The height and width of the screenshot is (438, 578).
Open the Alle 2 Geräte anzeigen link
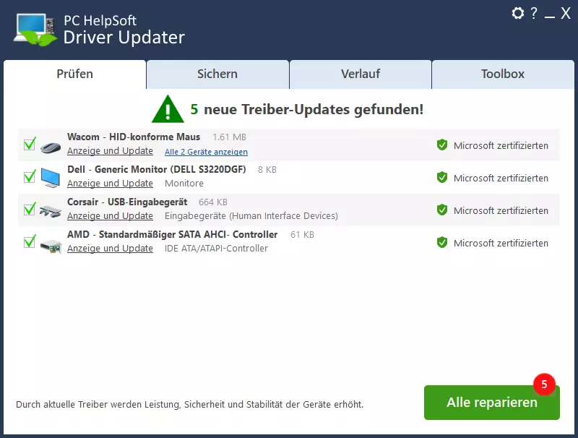(x=206, y=152)
